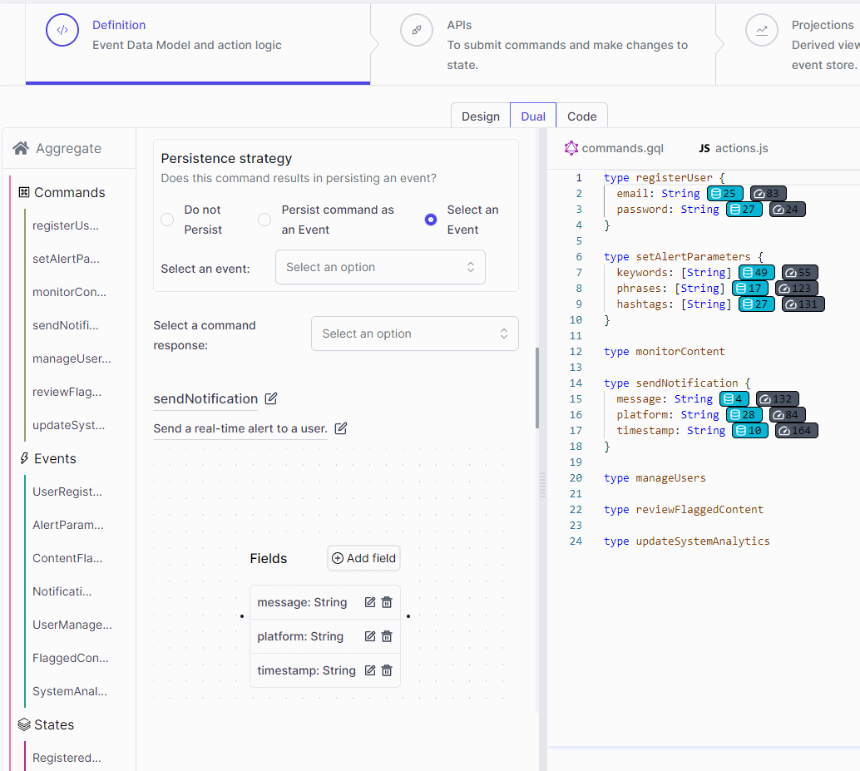860x771 pixels.
Task: Select the Select an Event radio button
Action: point(431,220)
